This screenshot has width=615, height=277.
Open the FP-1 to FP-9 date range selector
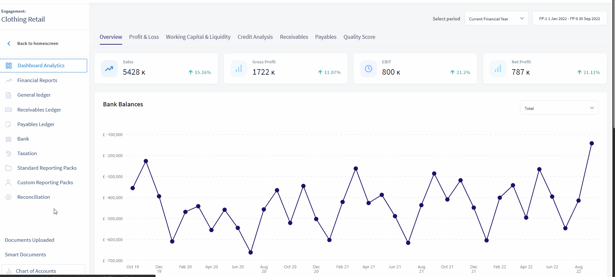569,19
